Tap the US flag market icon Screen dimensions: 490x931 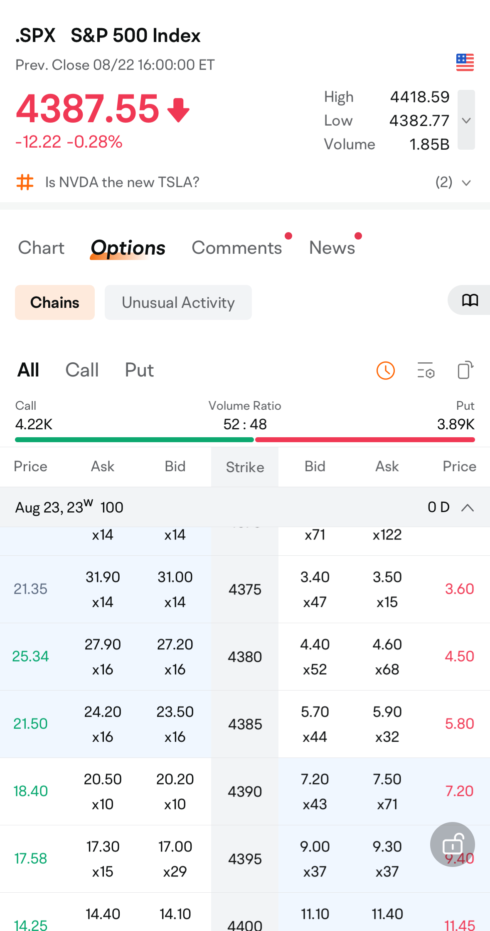point(465,62)
